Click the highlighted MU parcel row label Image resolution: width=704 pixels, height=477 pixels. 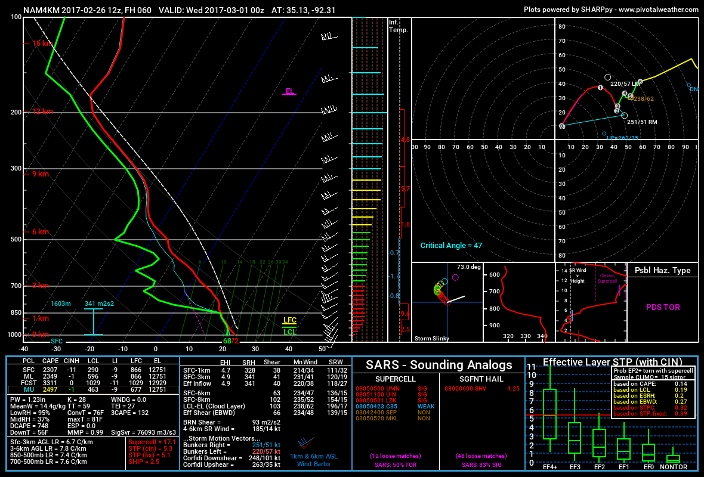[x=29, y=389]
